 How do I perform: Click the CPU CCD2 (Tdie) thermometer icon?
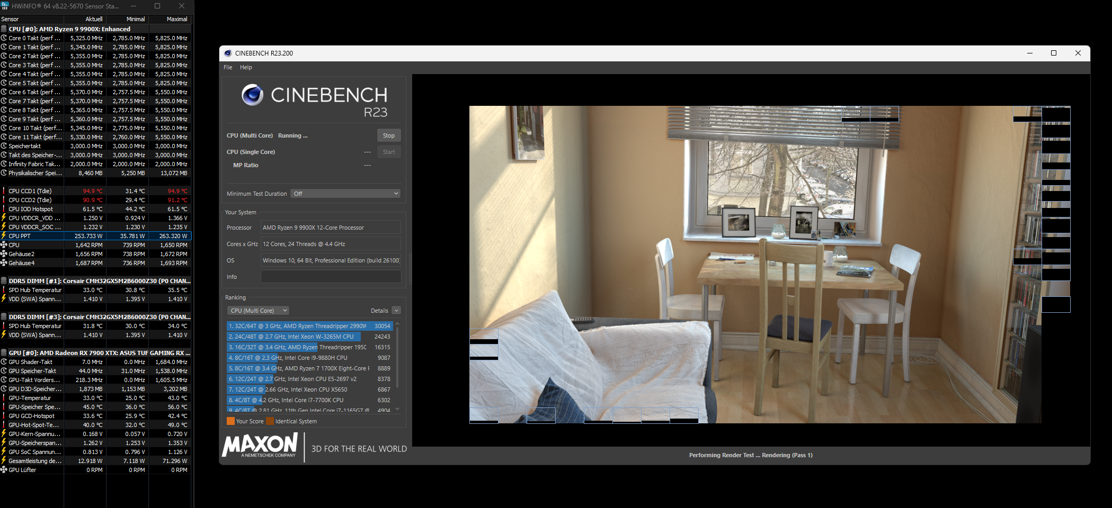point(4,200)
